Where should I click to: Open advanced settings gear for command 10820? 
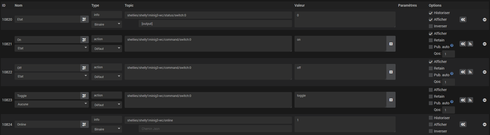[463, 19]
